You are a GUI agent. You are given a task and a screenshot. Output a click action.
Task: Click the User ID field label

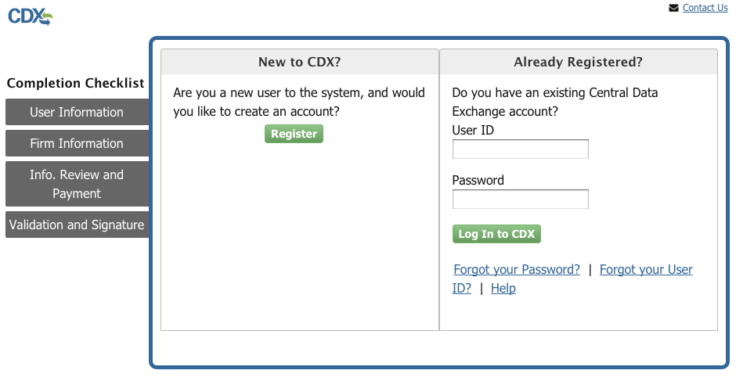coord(473,130)
